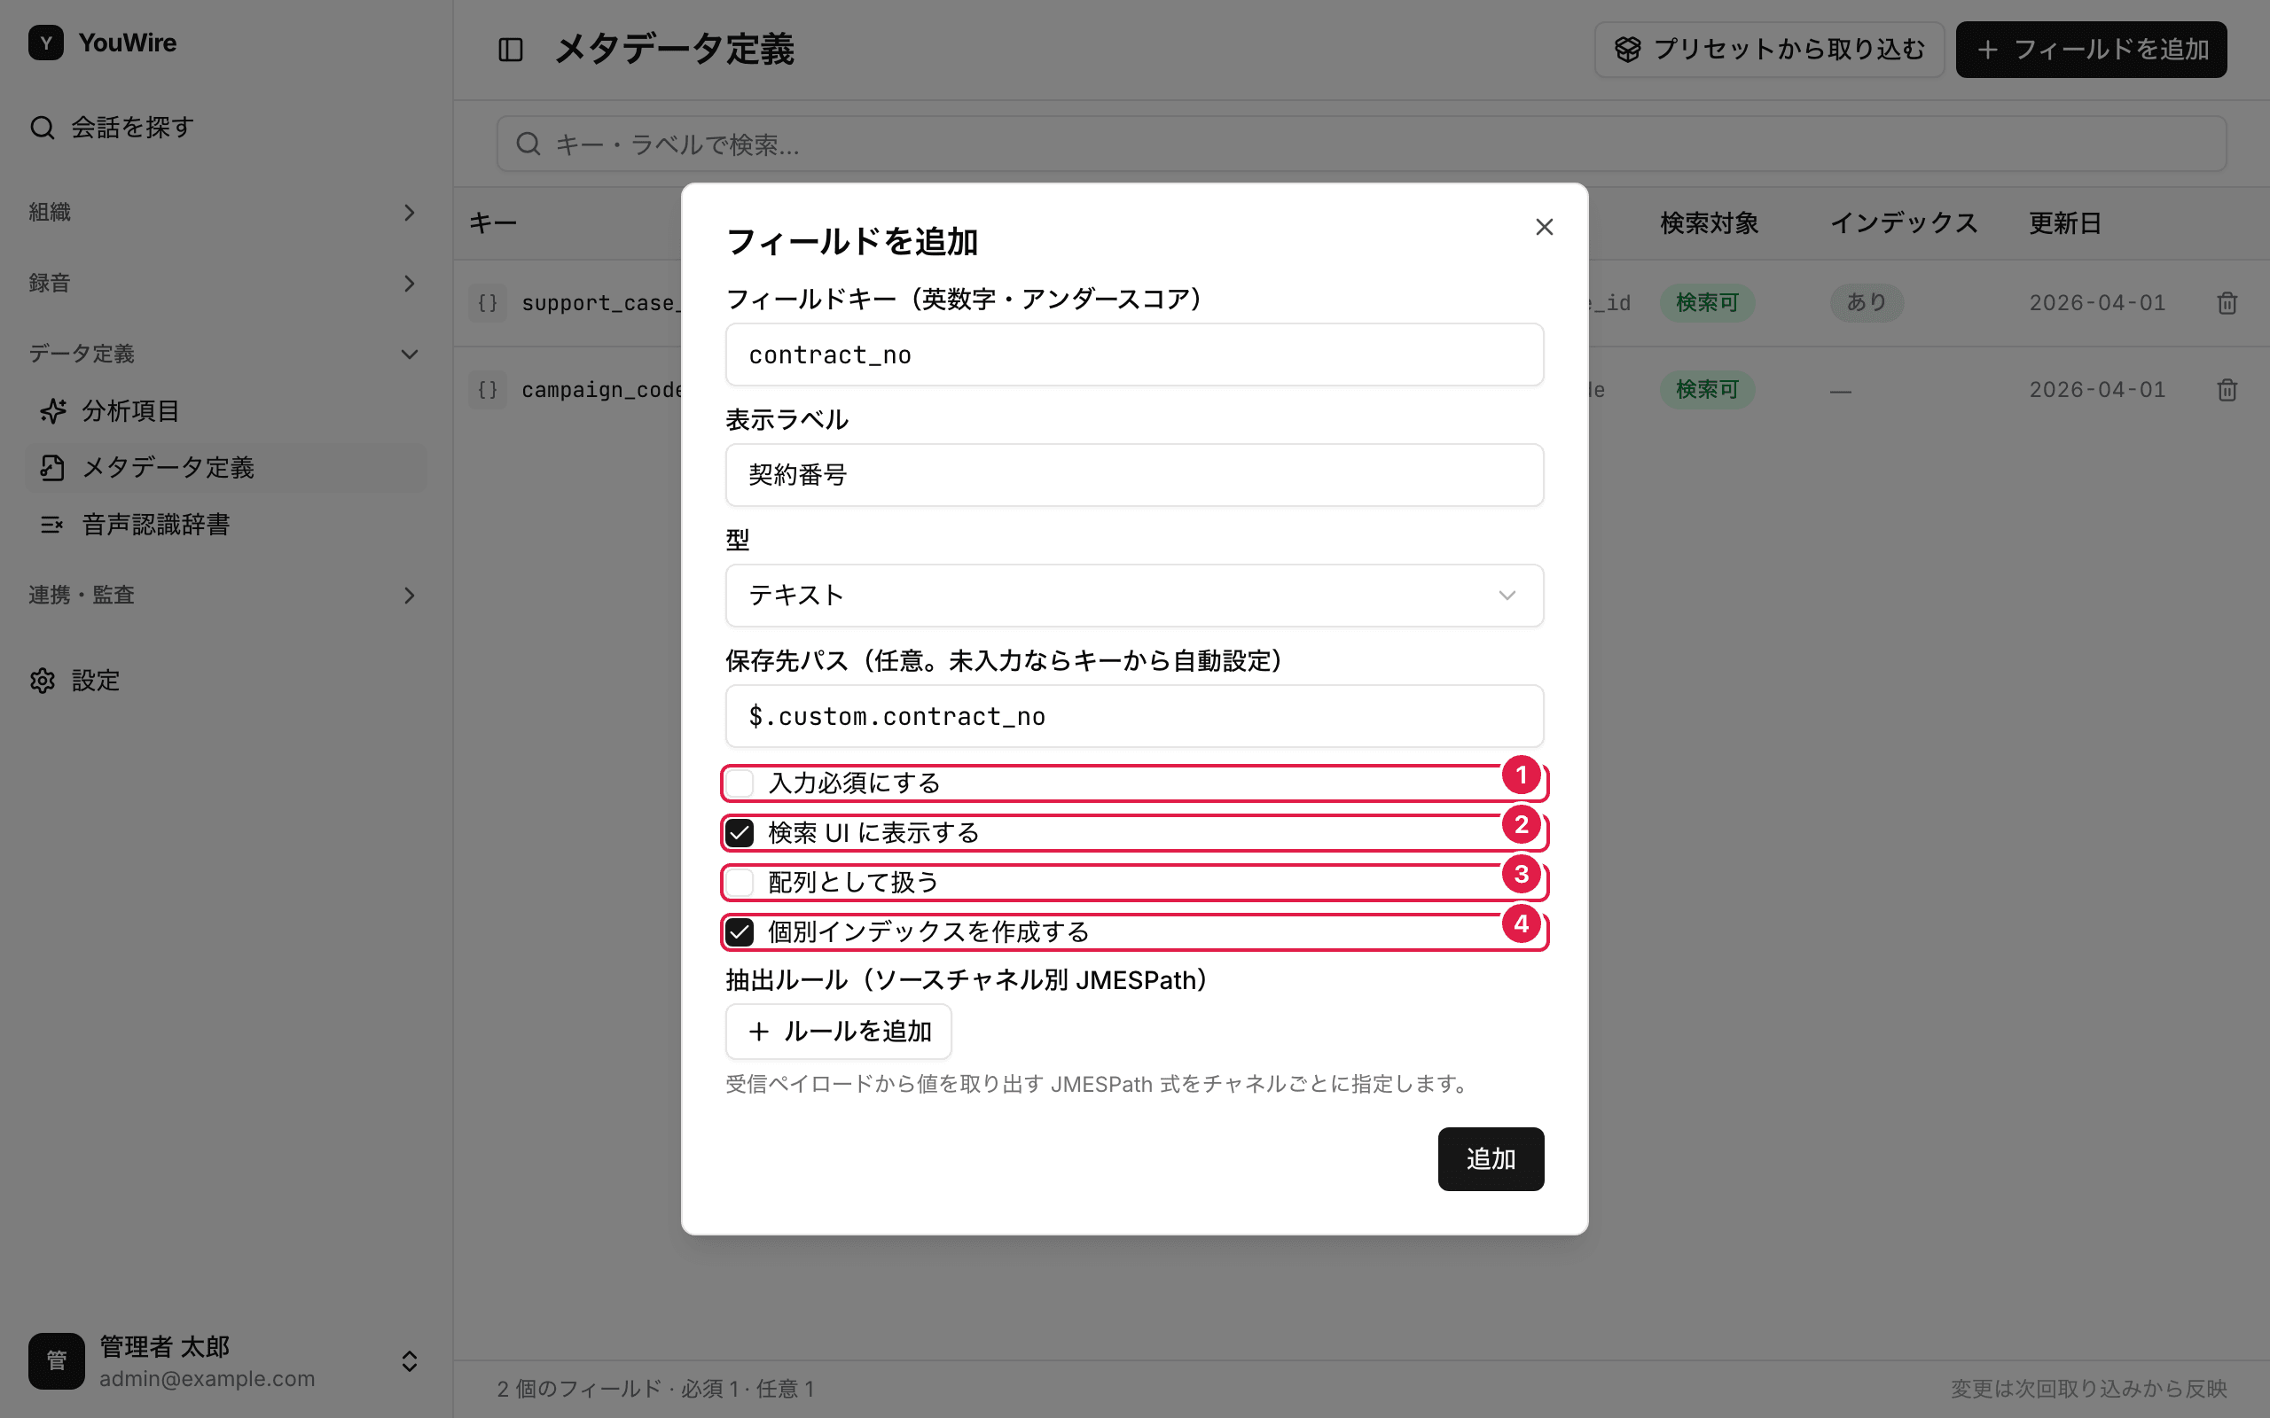Image resolution: width=2270 pixels, height=1418 pixels.
Task: Click the magnifier icon in the key search bar
Action: tap(528, 144)
